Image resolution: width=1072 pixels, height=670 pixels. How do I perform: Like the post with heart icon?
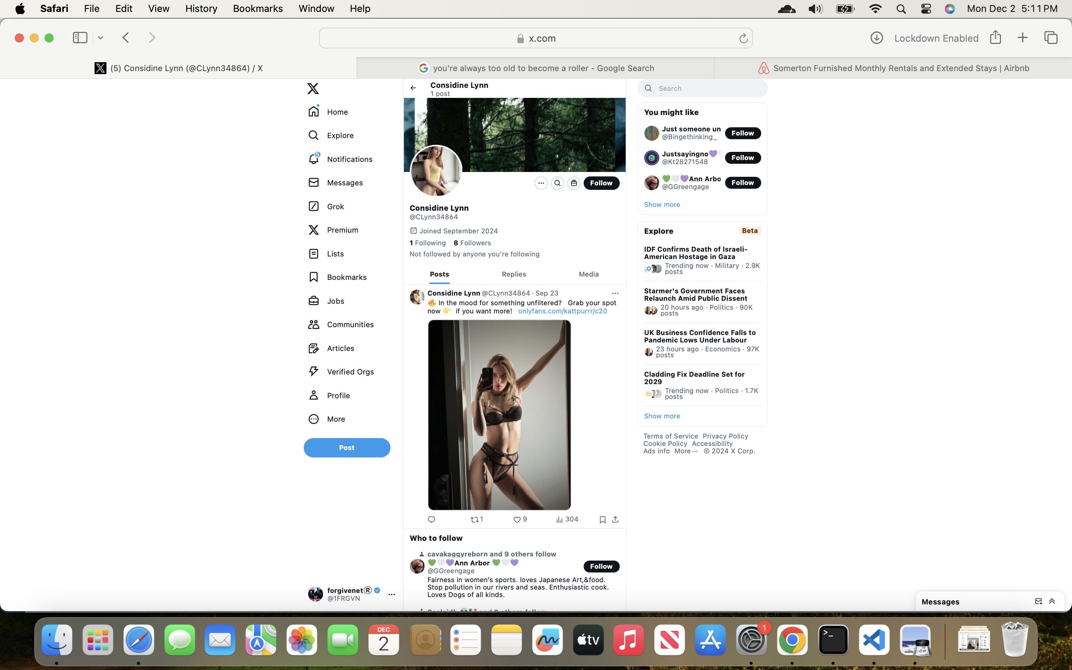point(517,519)
